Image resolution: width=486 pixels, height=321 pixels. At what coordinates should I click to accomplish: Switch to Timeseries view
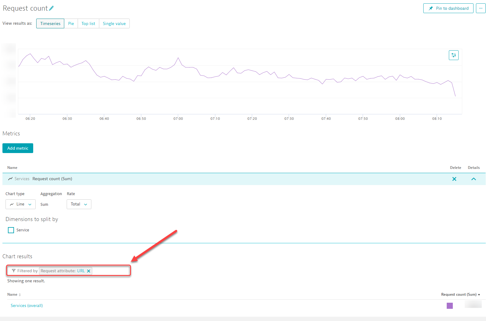(50, 23)
